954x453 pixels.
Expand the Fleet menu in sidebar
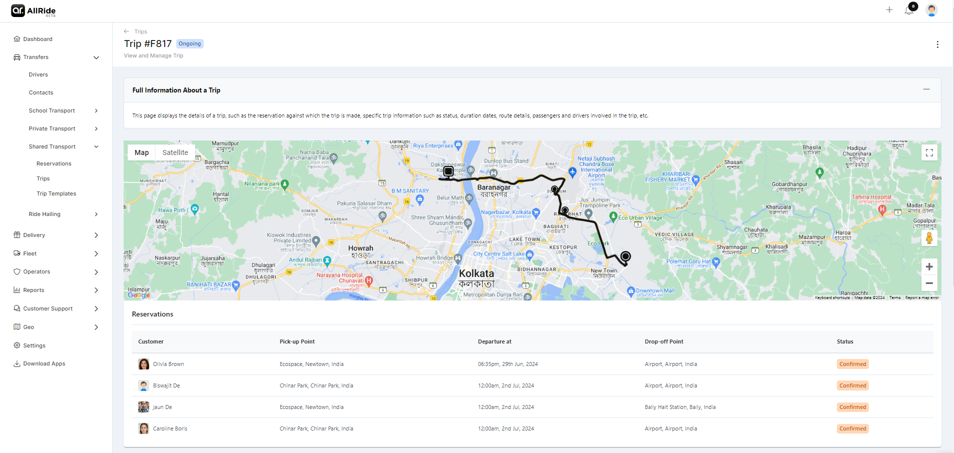[x=96, y=254]
